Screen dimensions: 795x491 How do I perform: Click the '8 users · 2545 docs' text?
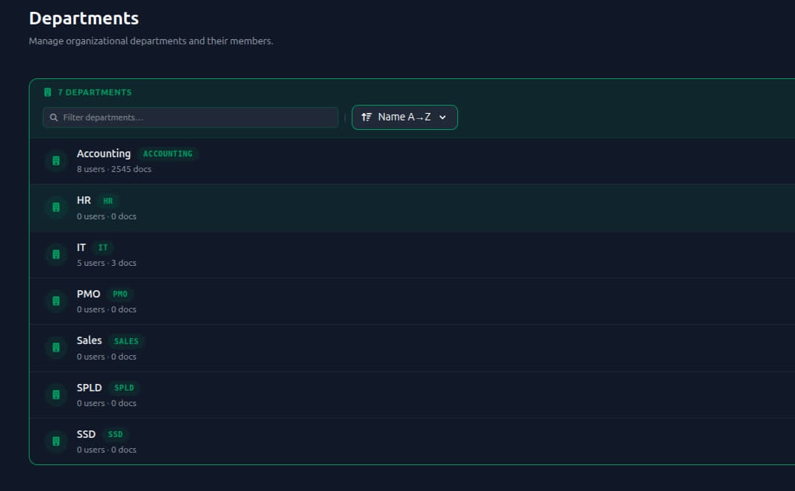(x=114, y=169)
